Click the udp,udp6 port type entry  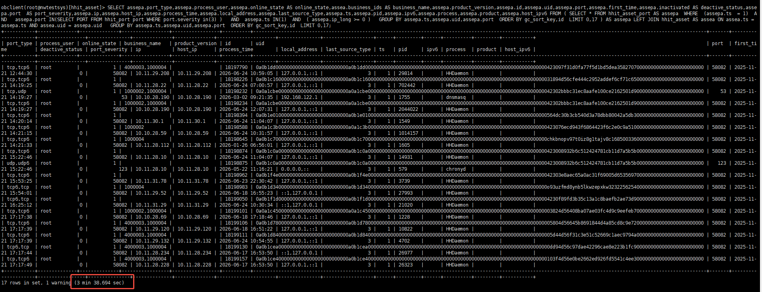click(18, 163)
